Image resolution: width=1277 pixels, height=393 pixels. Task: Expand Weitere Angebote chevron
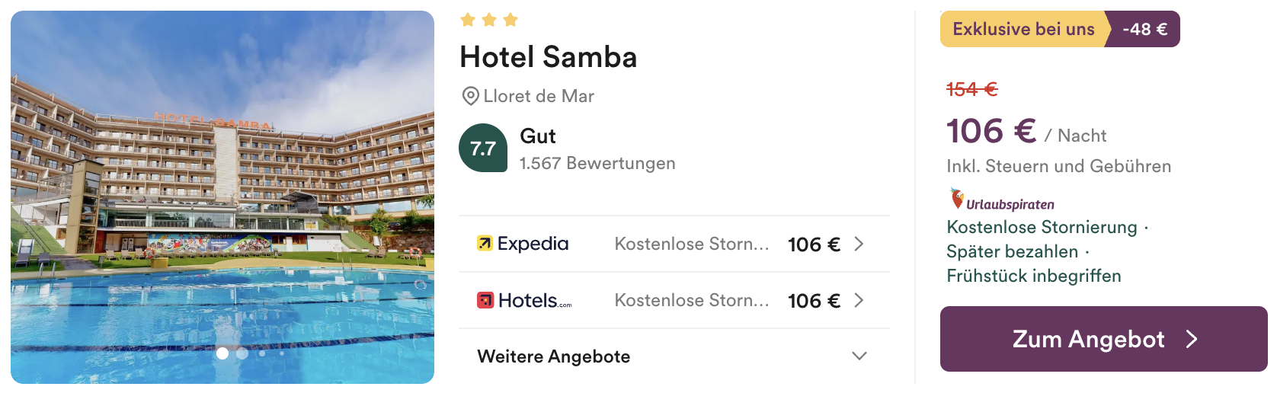coord(859,356)
